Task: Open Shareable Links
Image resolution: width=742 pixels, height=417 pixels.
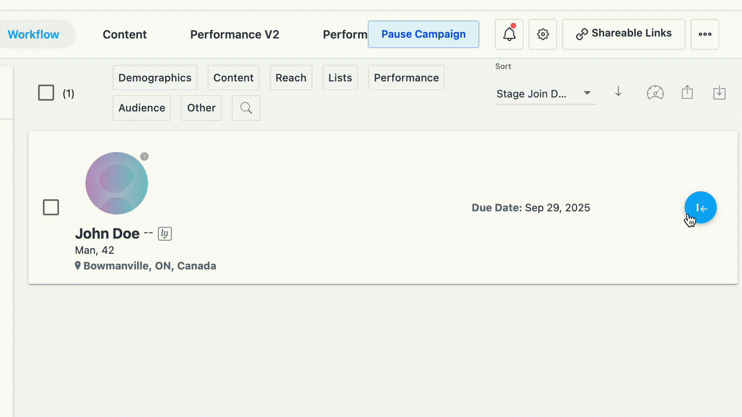Action: click(623, 34)
